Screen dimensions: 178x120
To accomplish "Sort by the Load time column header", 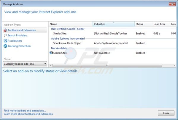I will 161,24.
